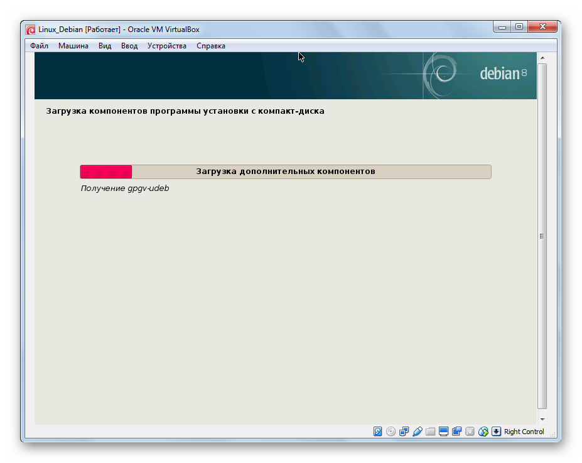
Task: Click the keyboard capture arrow icon
Action: click(x=496, y=432)
